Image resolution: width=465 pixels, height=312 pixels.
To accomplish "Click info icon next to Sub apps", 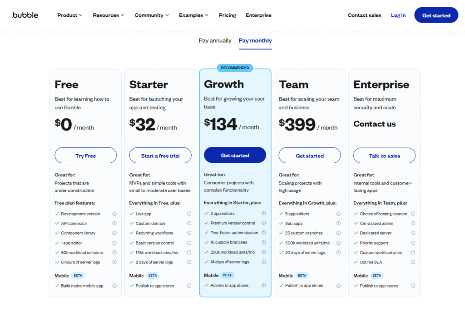I will click(338, 224).
